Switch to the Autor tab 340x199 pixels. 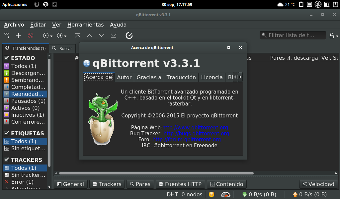(124, 77)
